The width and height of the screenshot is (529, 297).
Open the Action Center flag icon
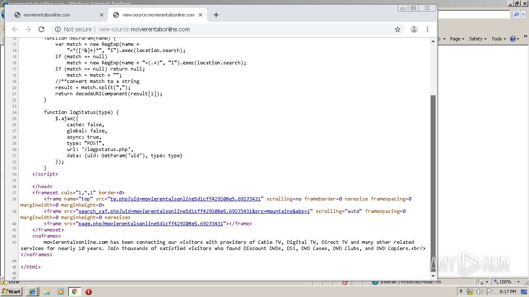pos(489,292)
